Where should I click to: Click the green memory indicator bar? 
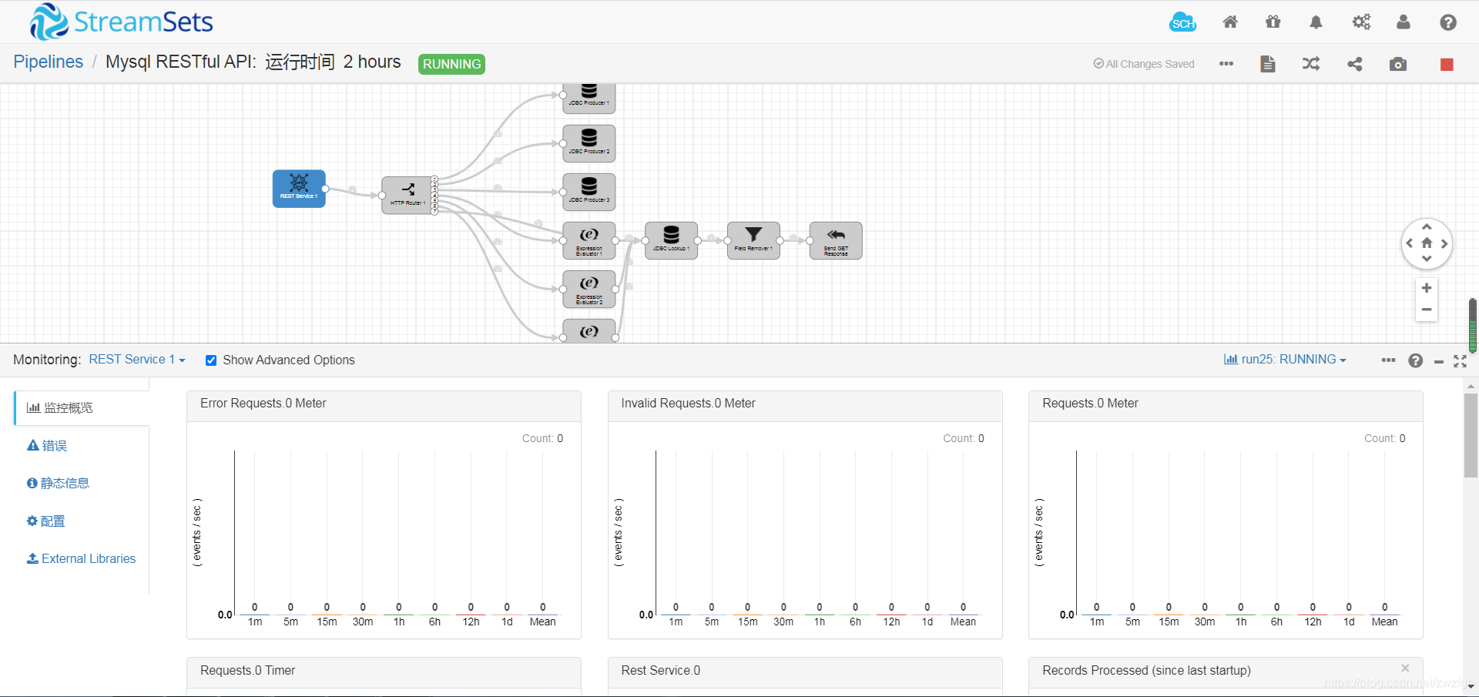1473,325
